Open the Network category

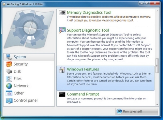[x=29, y=86]
